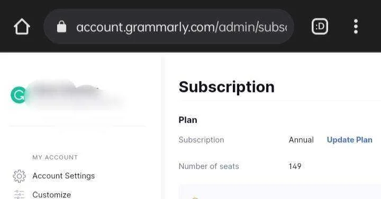The width and height of the screenshot is (381, 199).
Task: Open the Customize menu label
Action: tap(52, 195)
